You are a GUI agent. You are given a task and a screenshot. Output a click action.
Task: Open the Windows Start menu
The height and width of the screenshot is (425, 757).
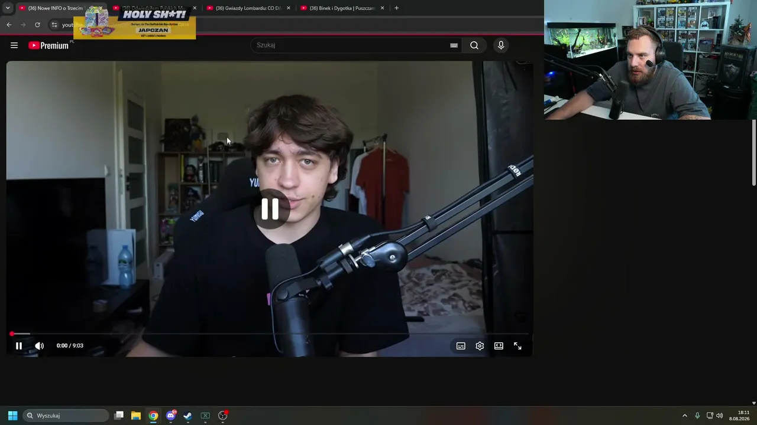[x=12, y=416]
